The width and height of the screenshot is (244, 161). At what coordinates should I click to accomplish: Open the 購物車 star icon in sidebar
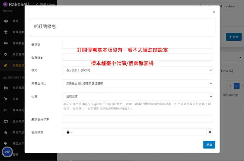coord(6,132)
